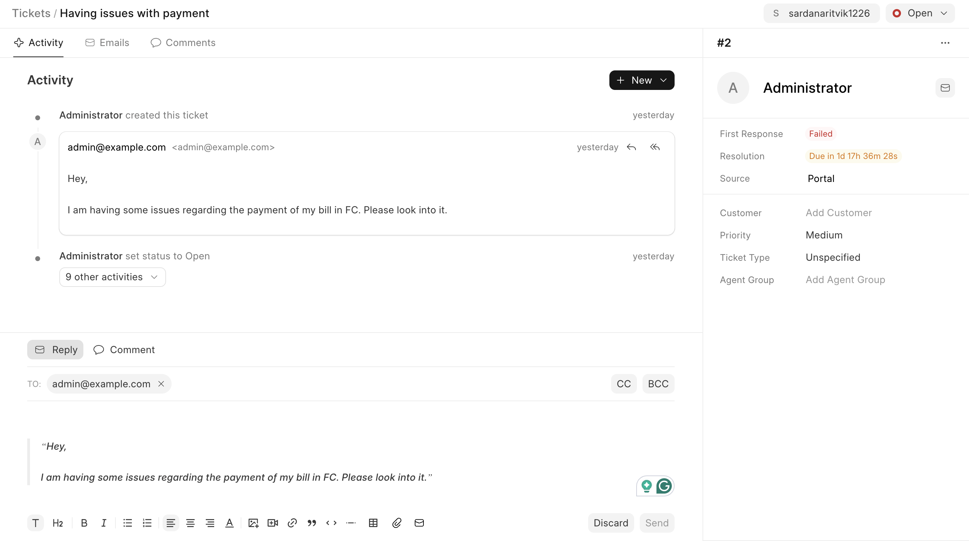Toggle center text alignment
The width and height of the screenshot is (969, 541).
coord(190,523)
